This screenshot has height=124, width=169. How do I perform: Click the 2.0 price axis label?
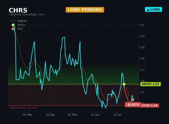[x=142, y=36]
